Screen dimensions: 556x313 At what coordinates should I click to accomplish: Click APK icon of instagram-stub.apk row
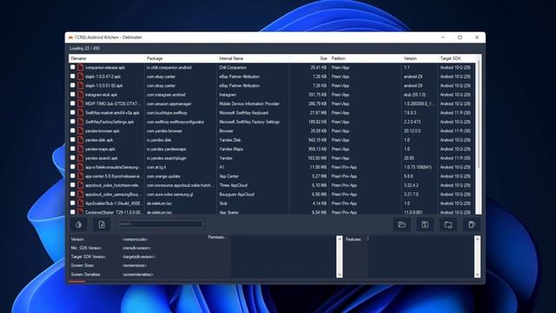click(x=81, y=95)
